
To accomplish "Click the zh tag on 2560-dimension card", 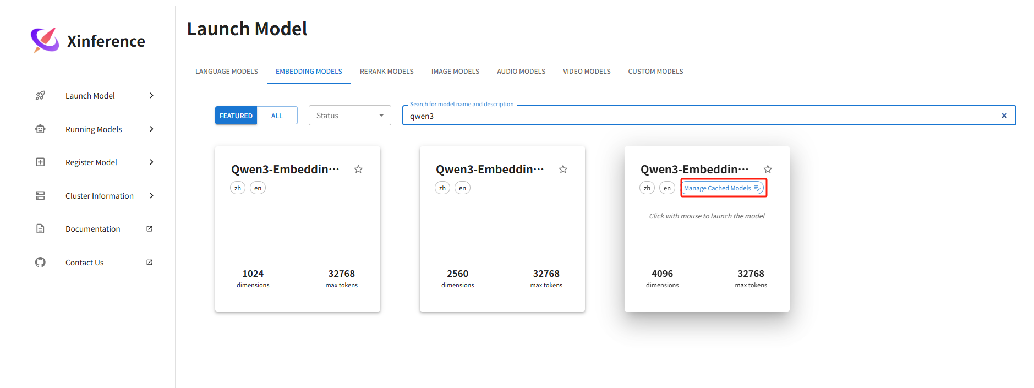I will [x=442, y=188].
